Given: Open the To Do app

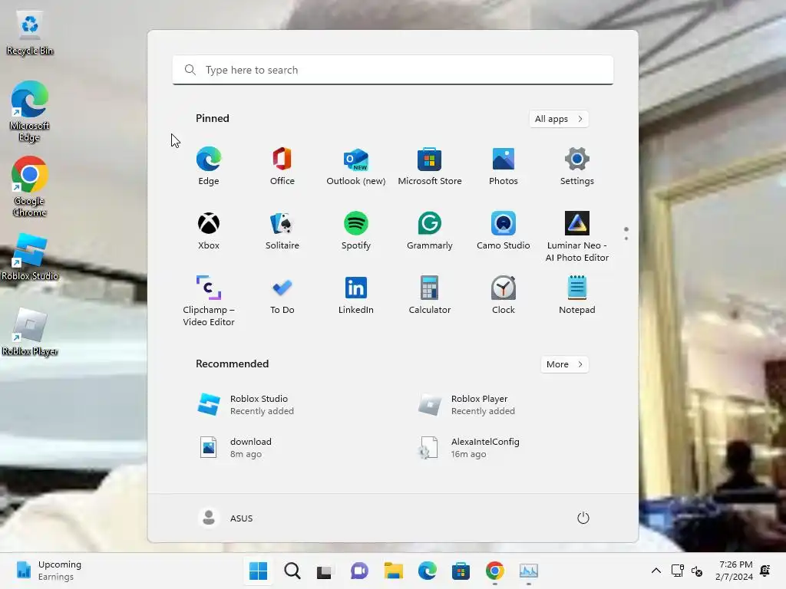Looking at the screenshot, I should pos(282,294).
